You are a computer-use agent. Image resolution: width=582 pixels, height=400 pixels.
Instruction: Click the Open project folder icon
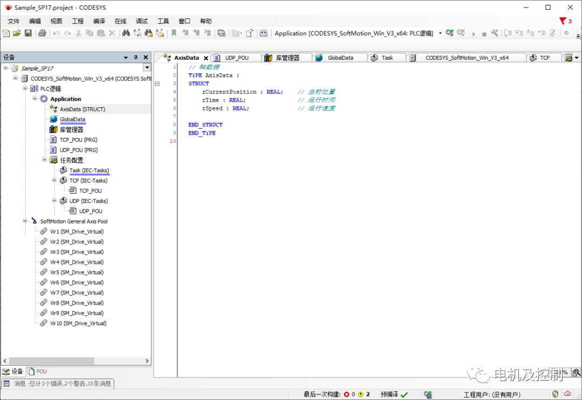click(17, 33)
